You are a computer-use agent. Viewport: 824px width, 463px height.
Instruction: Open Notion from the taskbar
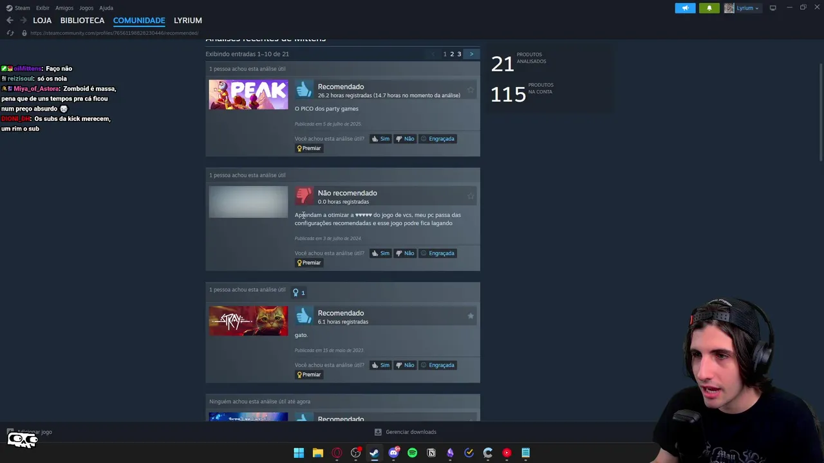coord(431,453)
